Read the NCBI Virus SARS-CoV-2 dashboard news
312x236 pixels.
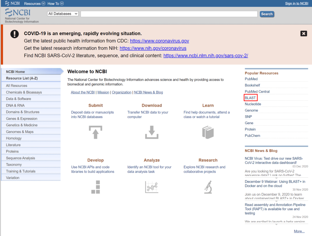(274, 160)
